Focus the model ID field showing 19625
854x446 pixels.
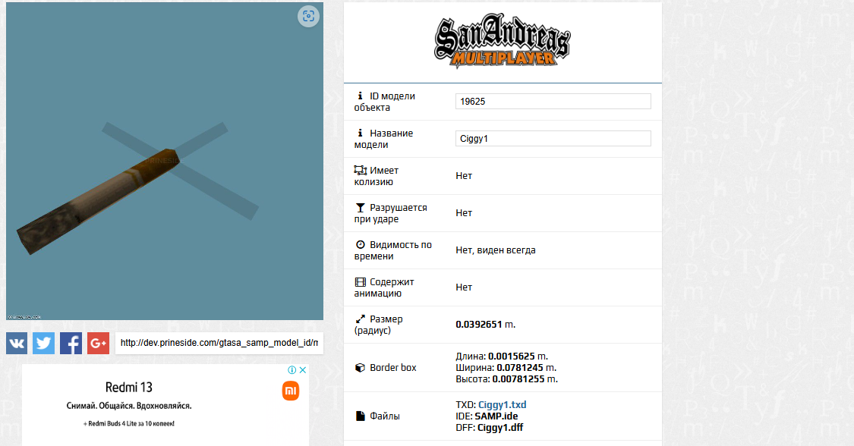[553, 102]
